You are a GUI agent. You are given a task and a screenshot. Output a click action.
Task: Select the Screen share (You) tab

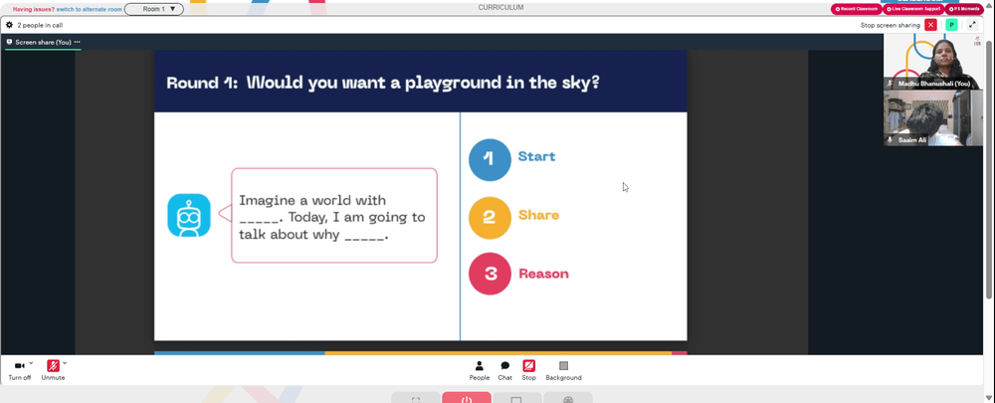(43, 42)
